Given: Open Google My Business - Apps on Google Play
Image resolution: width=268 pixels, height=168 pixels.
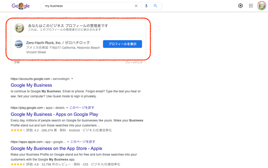Looking at the screenshot, I should 54,114.
